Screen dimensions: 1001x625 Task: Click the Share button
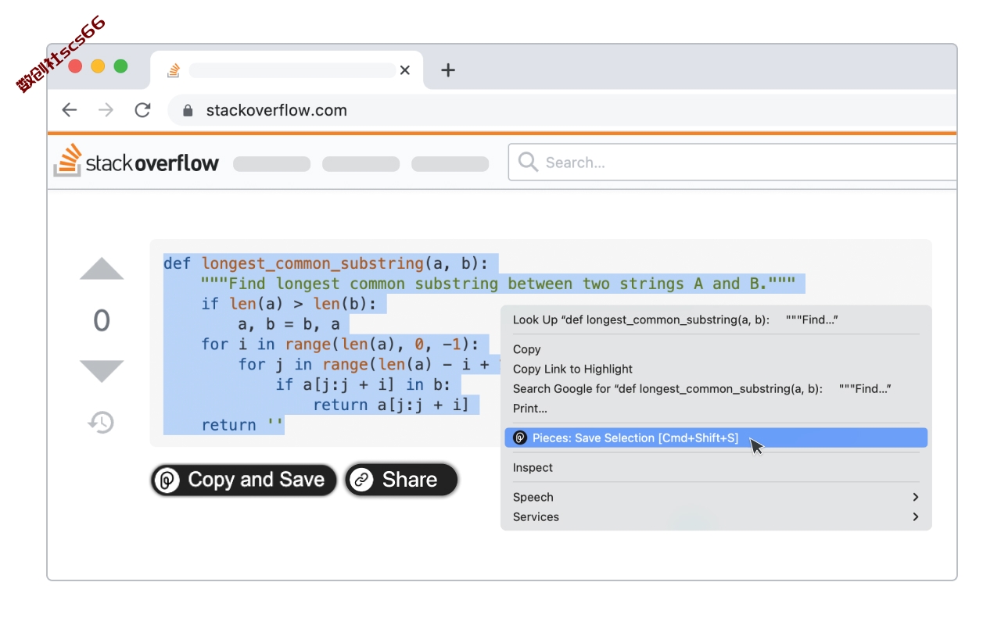click(401, 480)
